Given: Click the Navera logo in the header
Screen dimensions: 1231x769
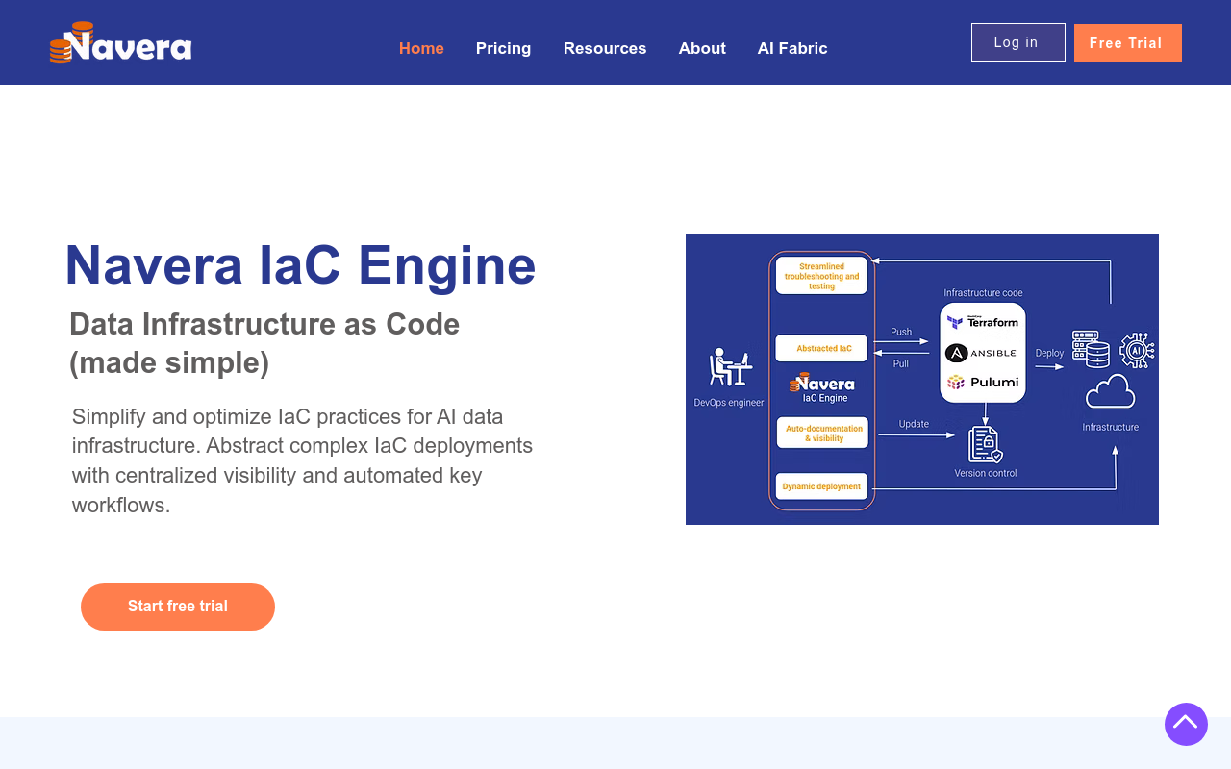Looking at the screenshot, I should pyautogui.click(x=120, y=43).
